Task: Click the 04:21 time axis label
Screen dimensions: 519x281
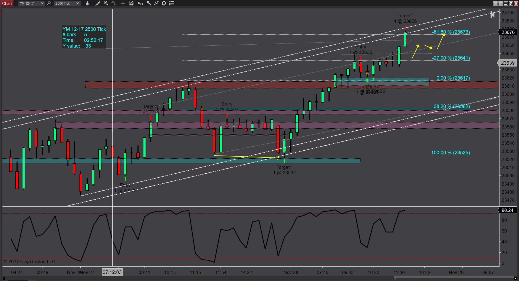Action: click(17, 272)
